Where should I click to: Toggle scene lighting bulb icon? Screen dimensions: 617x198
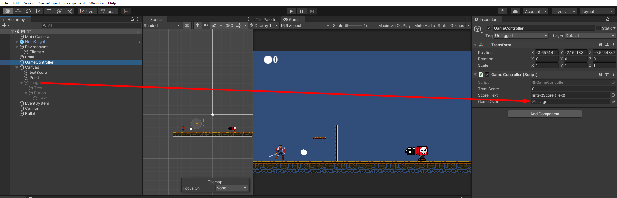pyautogui.click(x=198, y=25)
